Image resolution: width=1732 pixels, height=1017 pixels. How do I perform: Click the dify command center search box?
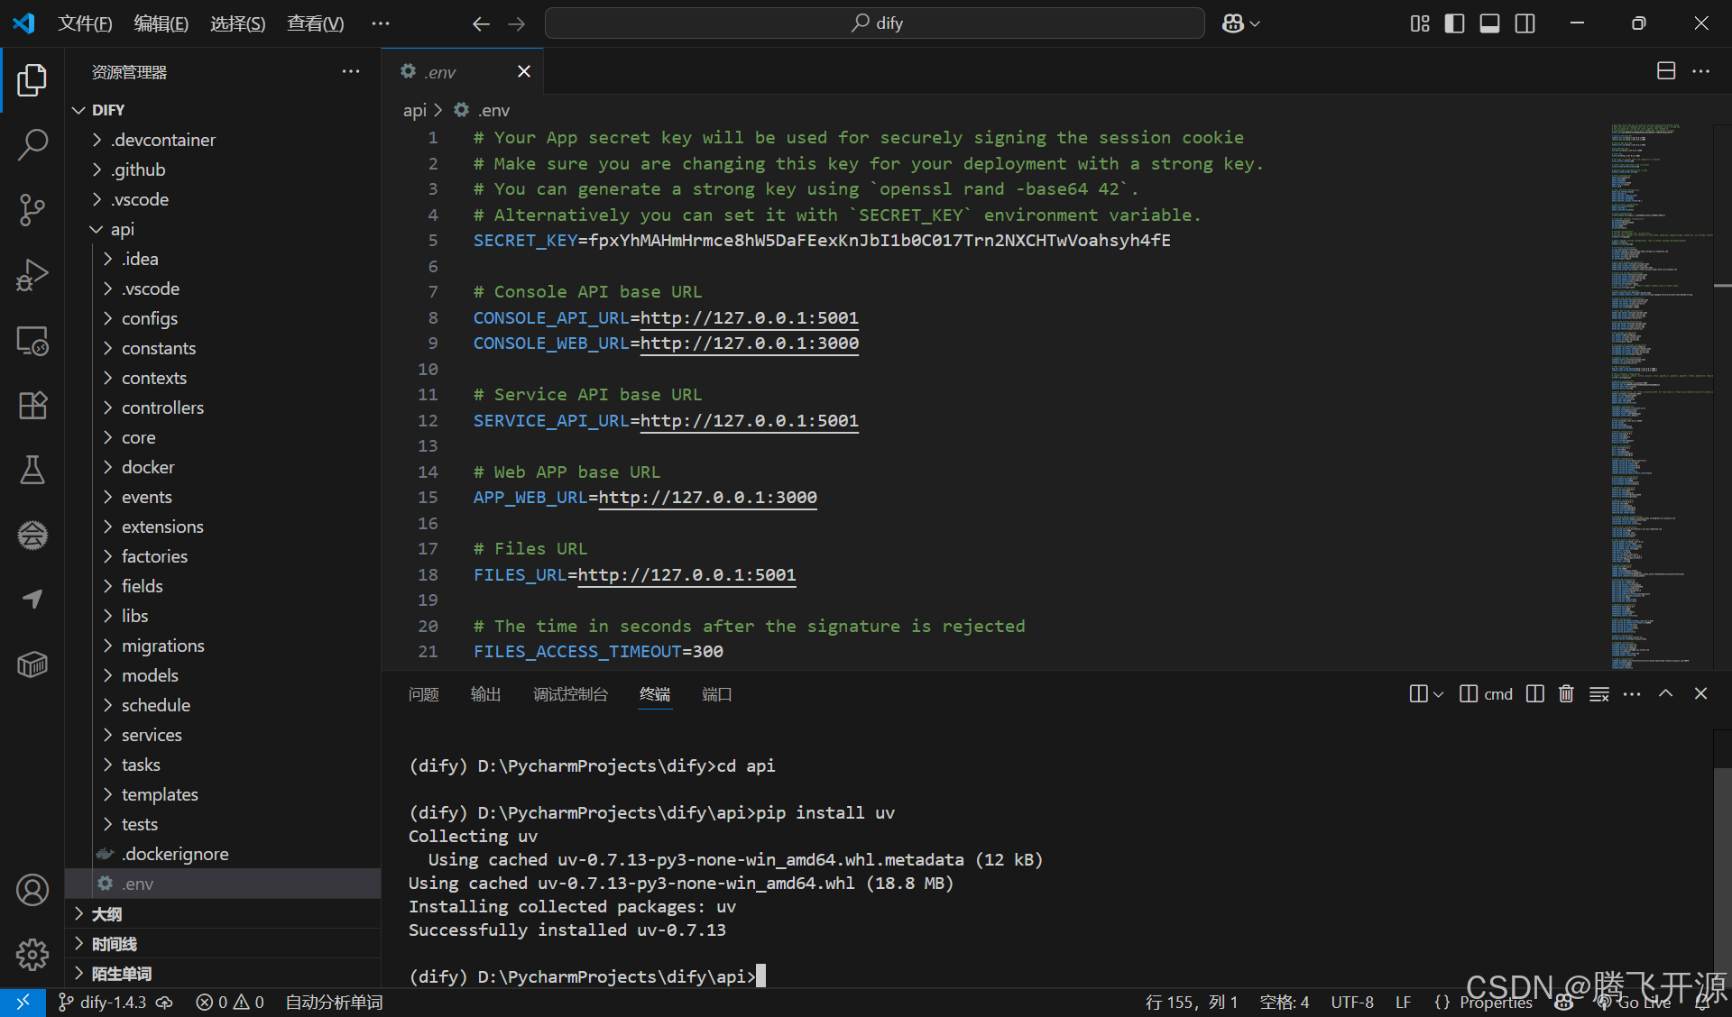click(874, 23)
